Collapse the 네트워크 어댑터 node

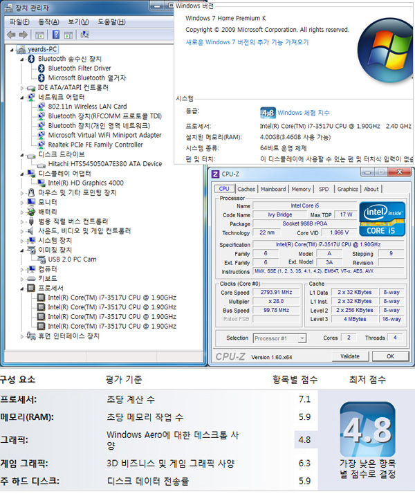pyautogui.click(x=21, y=98)
